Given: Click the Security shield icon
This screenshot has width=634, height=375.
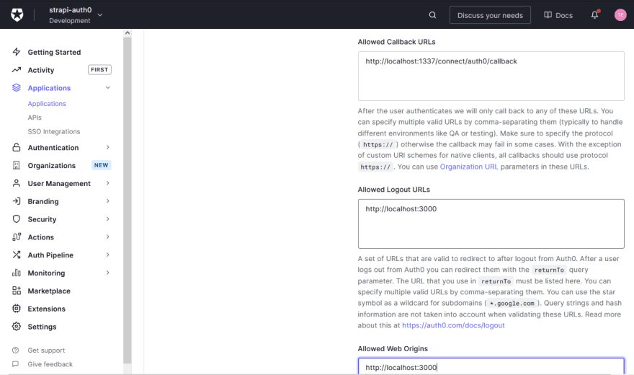Looking at the screenshot, I should click(x=16, y=219).
